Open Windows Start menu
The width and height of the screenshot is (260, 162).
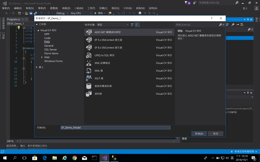tap(5, 158)
